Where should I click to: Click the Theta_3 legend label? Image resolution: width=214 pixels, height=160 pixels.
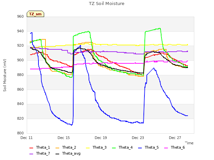coord(100,147)
